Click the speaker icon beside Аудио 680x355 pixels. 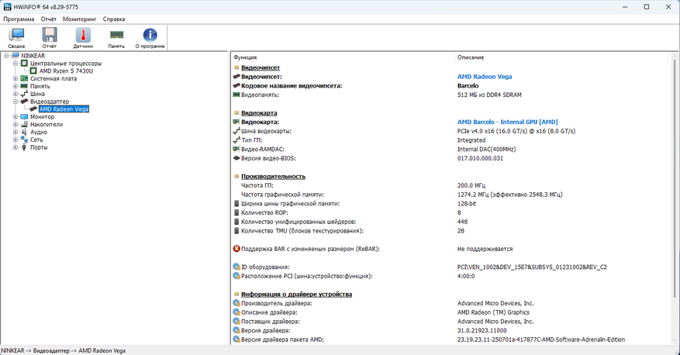24,133
